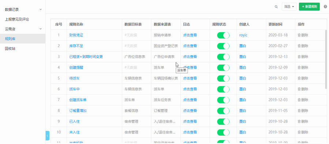This screenshot has width=329, height=144.
Task: Open the 筛选 filter dropdown
Action: [x=289, y=7]
